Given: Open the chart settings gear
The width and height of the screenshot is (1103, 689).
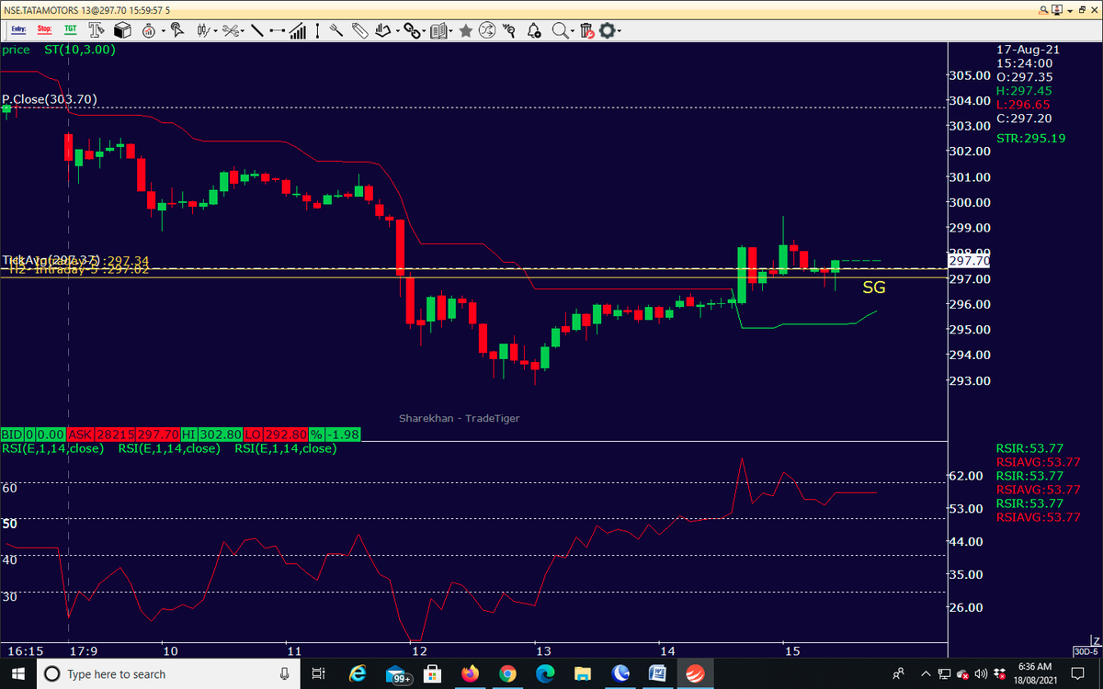Looking at the screenshot, I should click(x=607, y=30).
